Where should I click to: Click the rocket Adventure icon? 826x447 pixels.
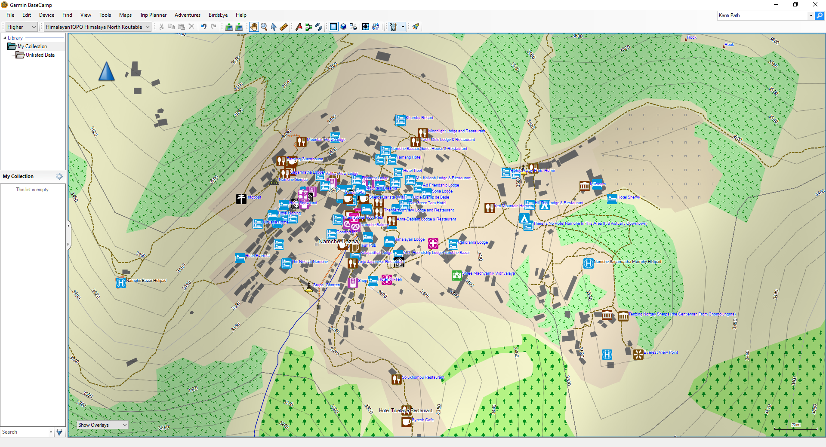pyautogui.click(x=416, y=27)
